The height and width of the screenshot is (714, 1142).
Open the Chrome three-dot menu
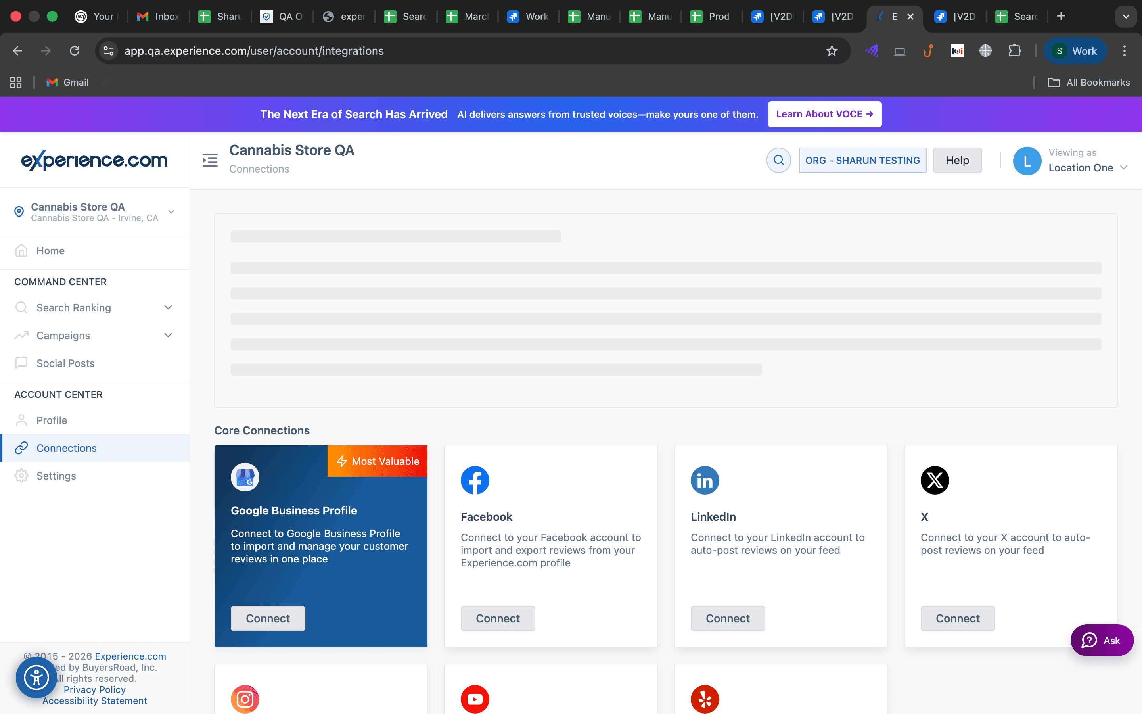[1125, 50]
